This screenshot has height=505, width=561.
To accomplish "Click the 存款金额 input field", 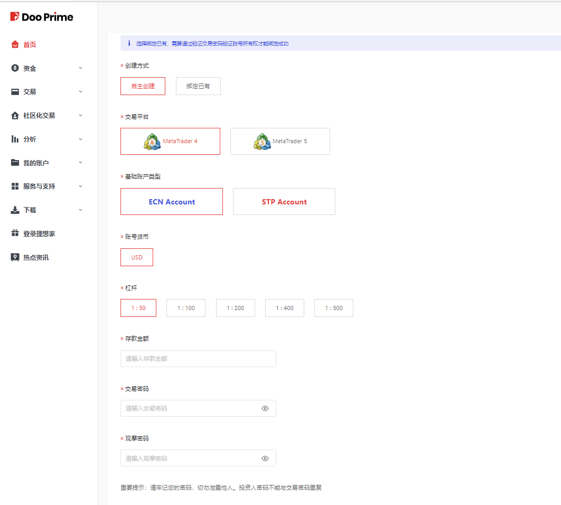I will click(198, 359).
